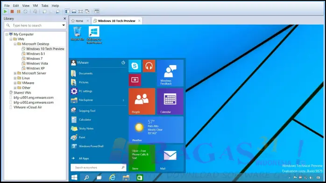Open the Music headphones tile
Viewport: 326px width, 183px height.
[149, 66]
